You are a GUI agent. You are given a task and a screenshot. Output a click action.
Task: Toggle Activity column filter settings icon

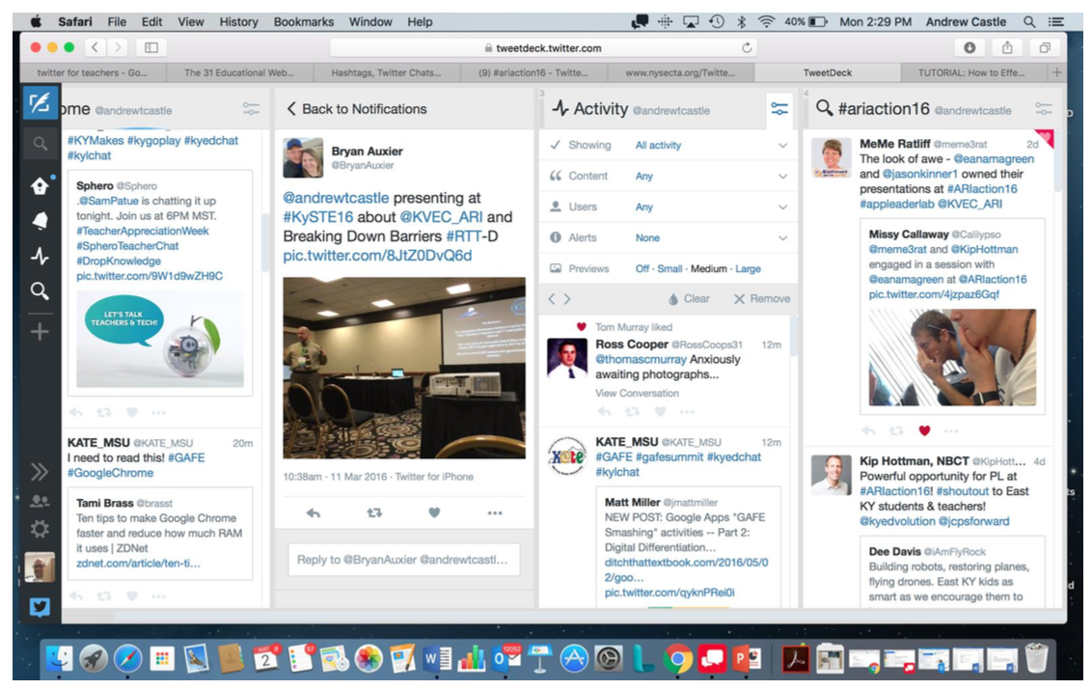click(x=779, y=109)
